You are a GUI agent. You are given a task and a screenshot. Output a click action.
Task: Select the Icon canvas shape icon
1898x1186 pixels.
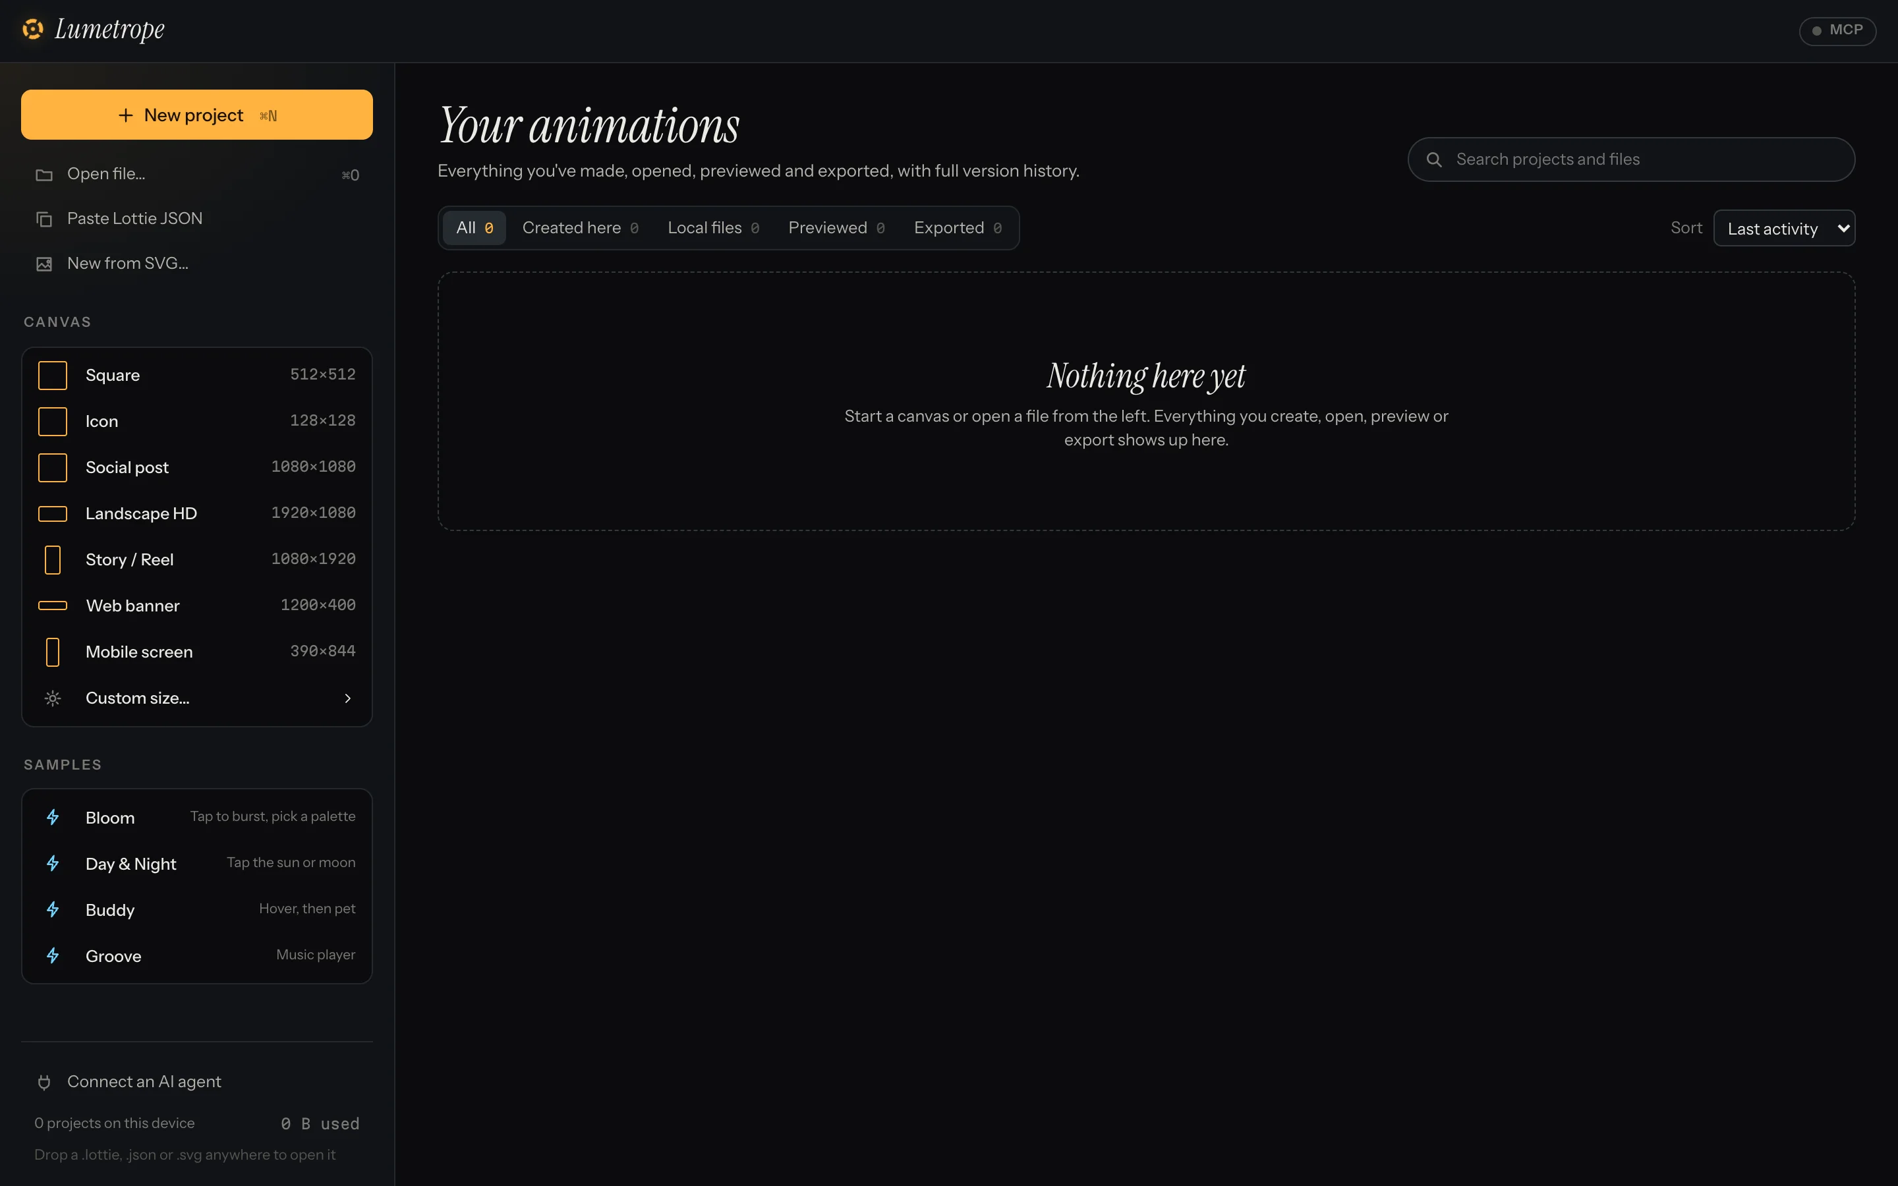coord(53,421)
